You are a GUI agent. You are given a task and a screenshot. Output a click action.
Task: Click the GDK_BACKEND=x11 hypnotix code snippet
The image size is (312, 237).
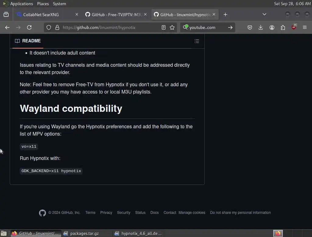point(51,171)
